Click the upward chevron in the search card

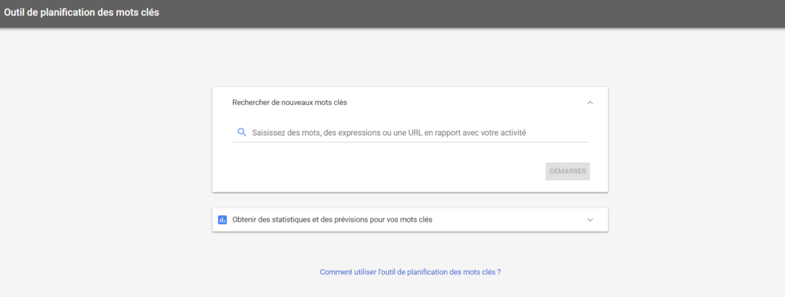[589, 103]
